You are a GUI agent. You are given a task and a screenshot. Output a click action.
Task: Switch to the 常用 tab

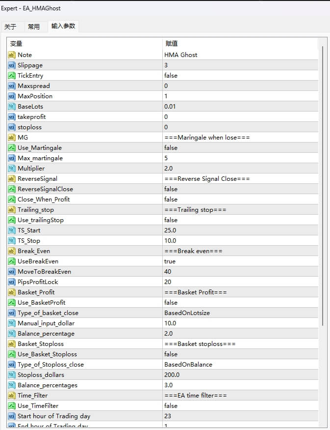(x=34, y=27)
